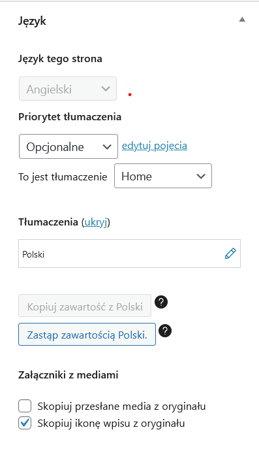Collapse the Język panel with triangle arrow

point(242,20)
